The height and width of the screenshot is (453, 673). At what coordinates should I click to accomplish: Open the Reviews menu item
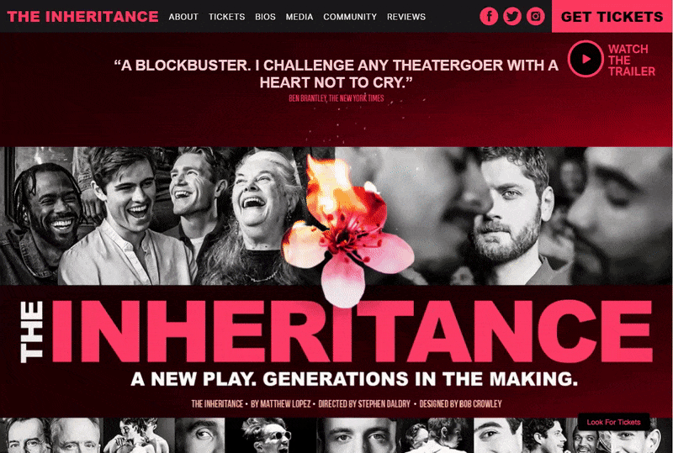(x=406, y=17)
